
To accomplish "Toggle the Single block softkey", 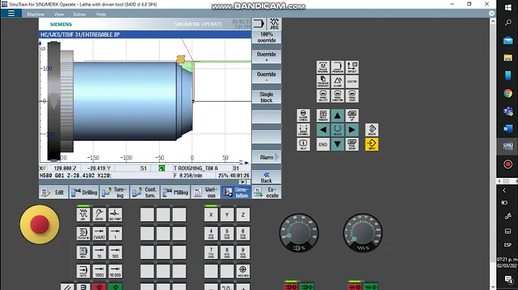I will (267, 97).
